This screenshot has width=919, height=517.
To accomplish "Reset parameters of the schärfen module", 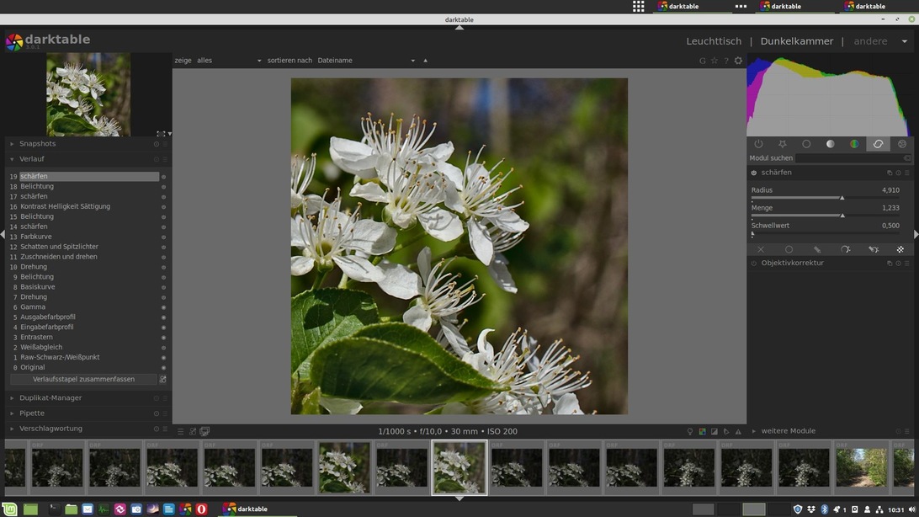I will click(898, 173).
